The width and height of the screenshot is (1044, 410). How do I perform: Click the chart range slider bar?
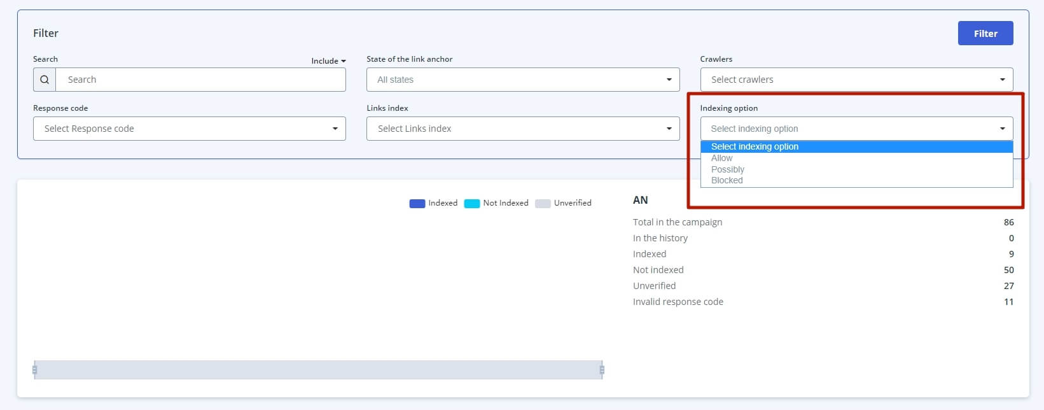[x=318, y=370]
